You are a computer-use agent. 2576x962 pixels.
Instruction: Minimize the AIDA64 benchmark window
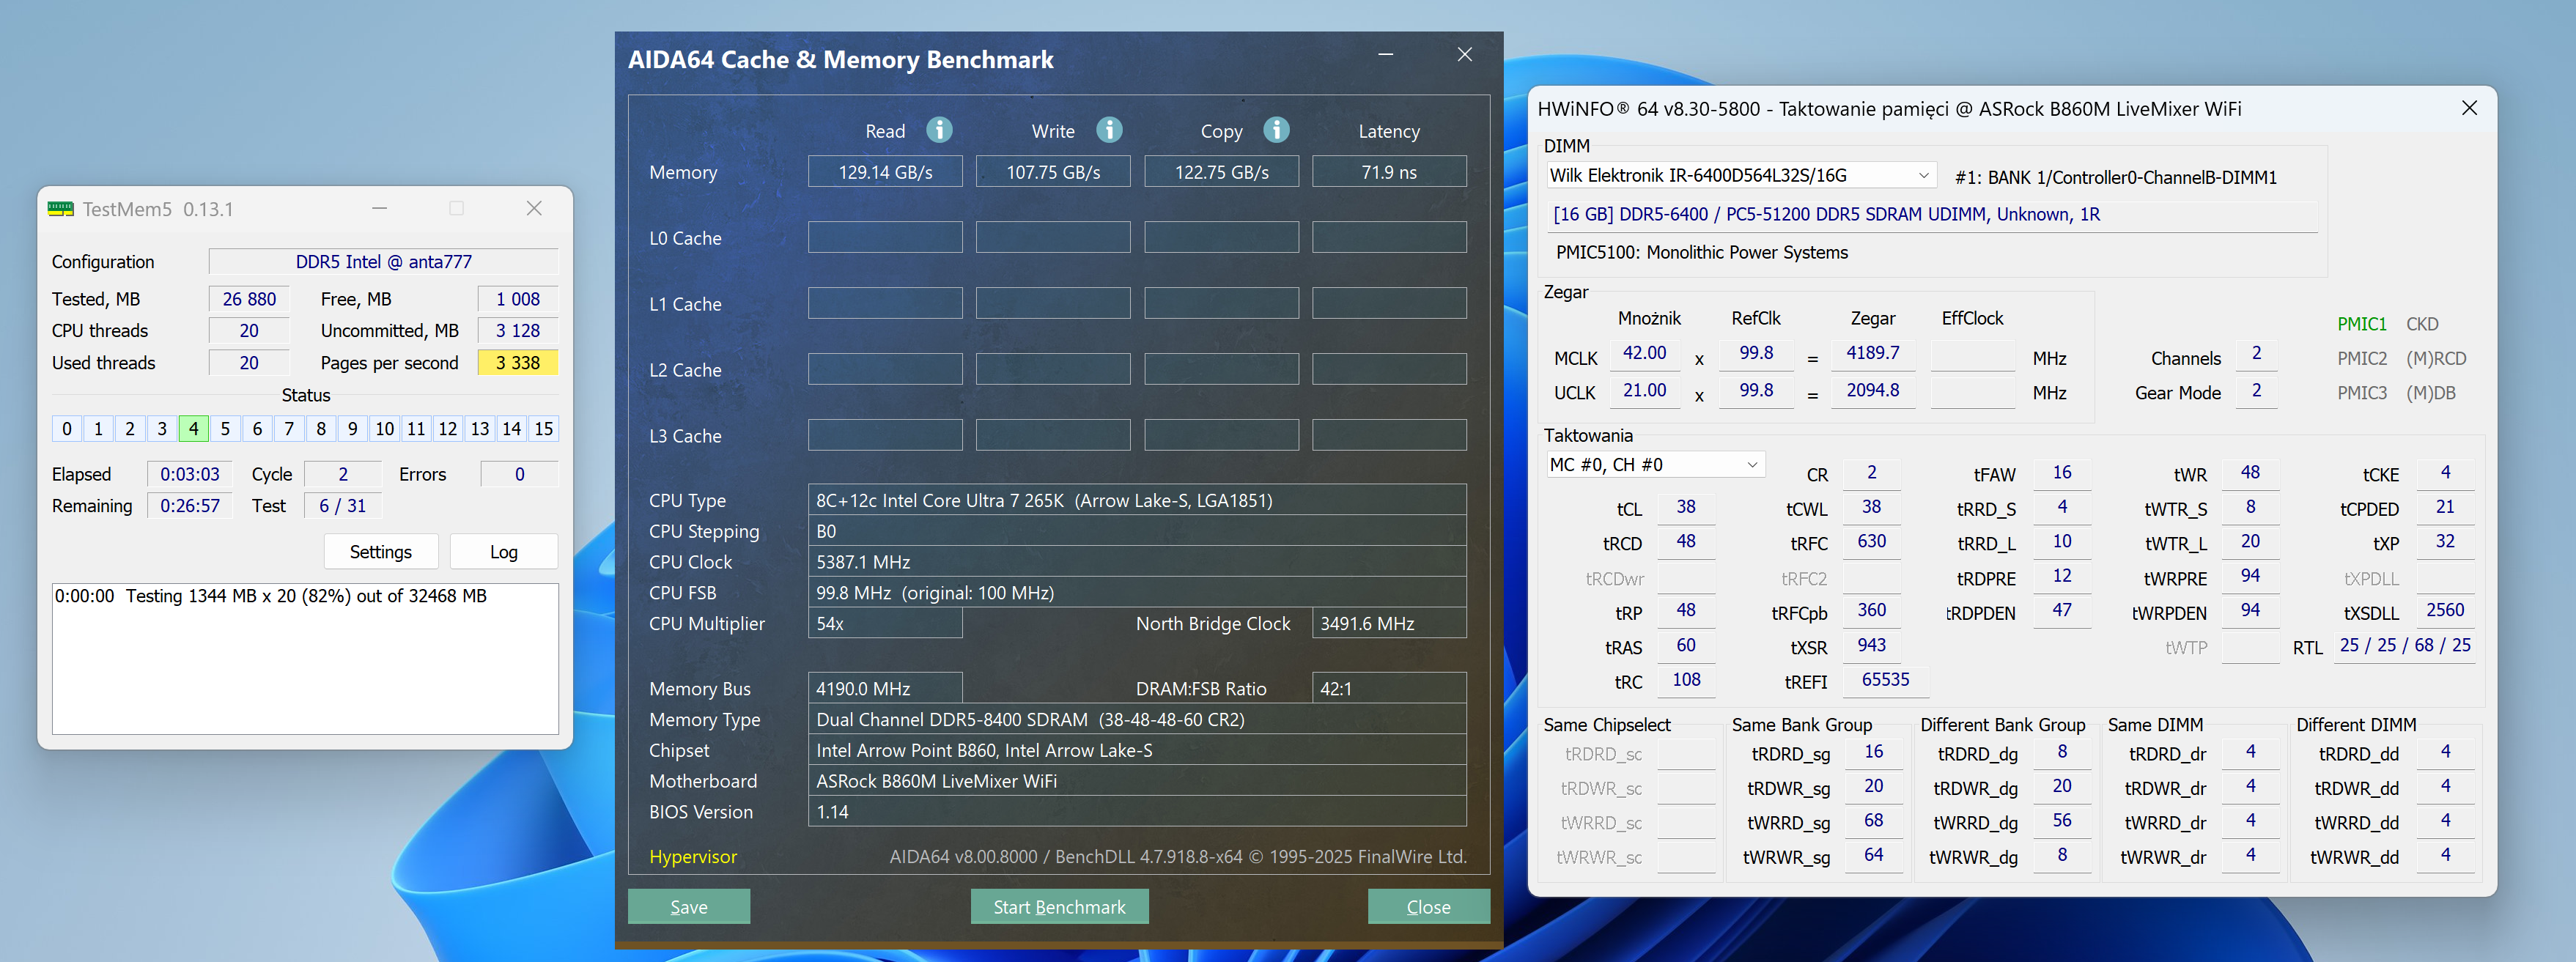pos(1385,55)
